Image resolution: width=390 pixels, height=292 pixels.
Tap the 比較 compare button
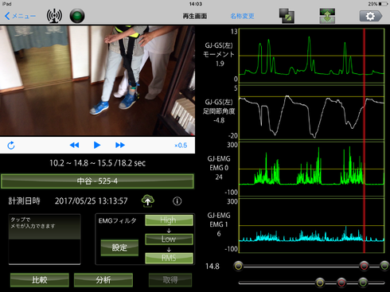click(x=40, y=280)
